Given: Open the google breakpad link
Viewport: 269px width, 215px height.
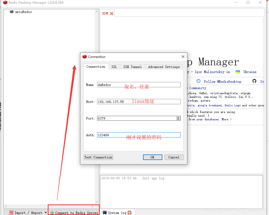Looking at the screenshot, I should point(210,105).
